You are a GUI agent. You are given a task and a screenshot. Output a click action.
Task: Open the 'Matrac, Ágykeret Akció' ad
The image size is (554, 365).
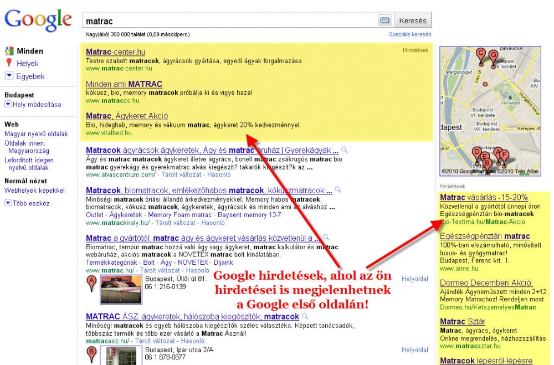pos(127,116)
